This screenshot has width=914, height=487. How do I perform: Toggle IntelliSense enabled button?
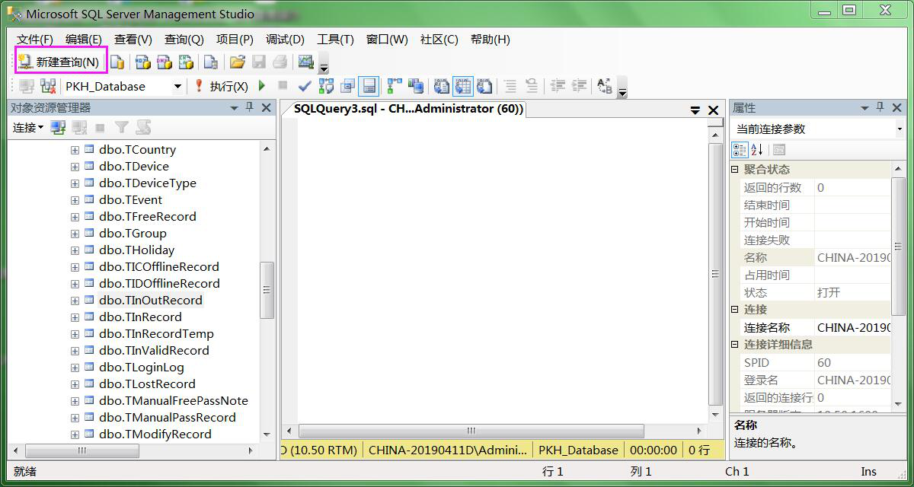369,86
